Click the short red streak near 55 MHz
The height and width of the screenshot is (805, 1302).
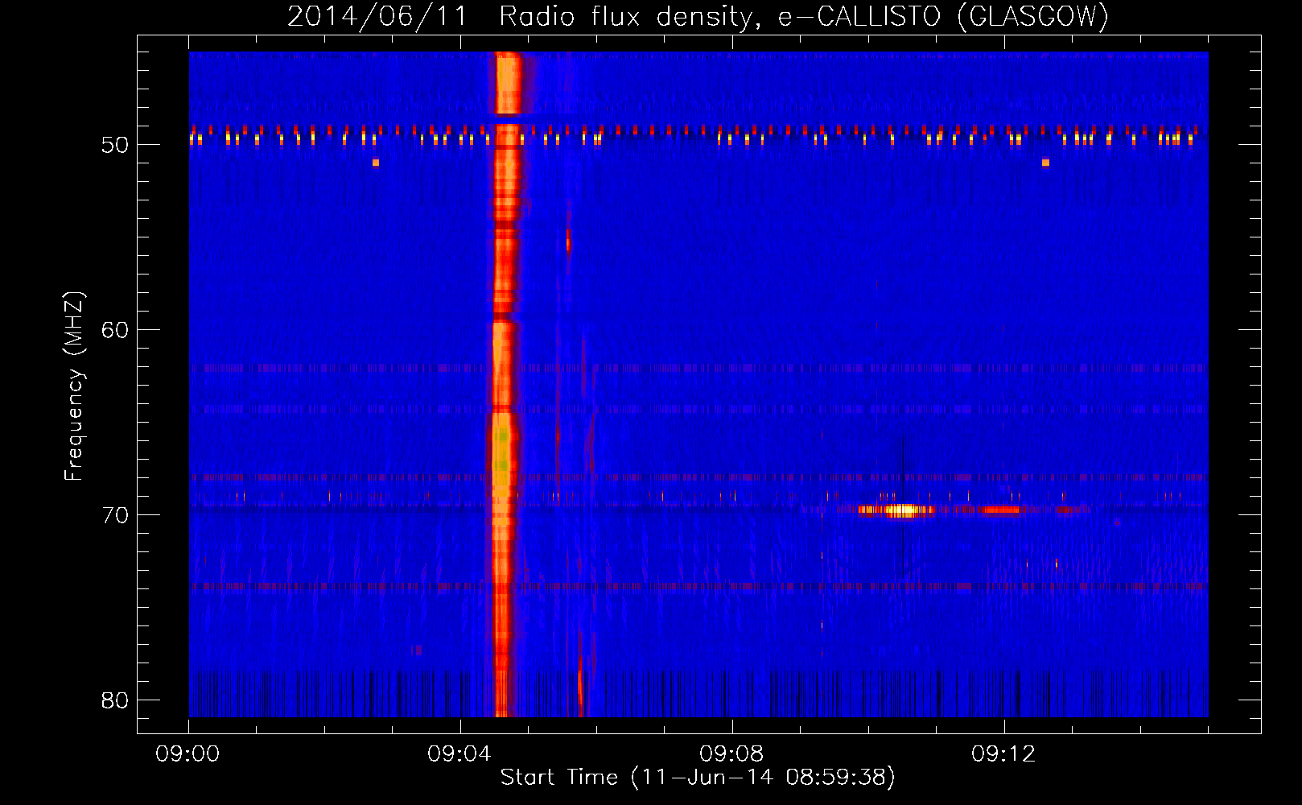[x=568, y=241]
